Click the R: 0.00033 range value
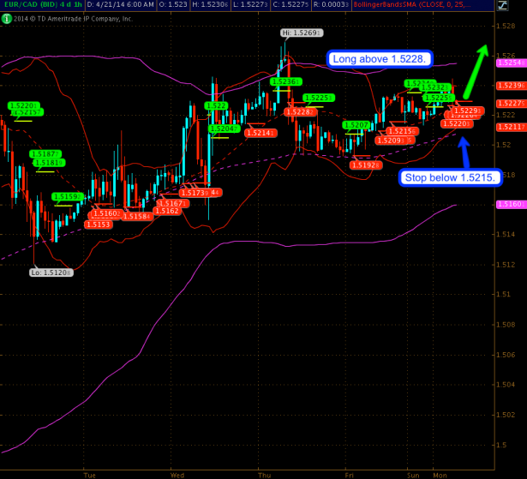The width and height of the screenshot is (527, 479). [x=330, y=4]
